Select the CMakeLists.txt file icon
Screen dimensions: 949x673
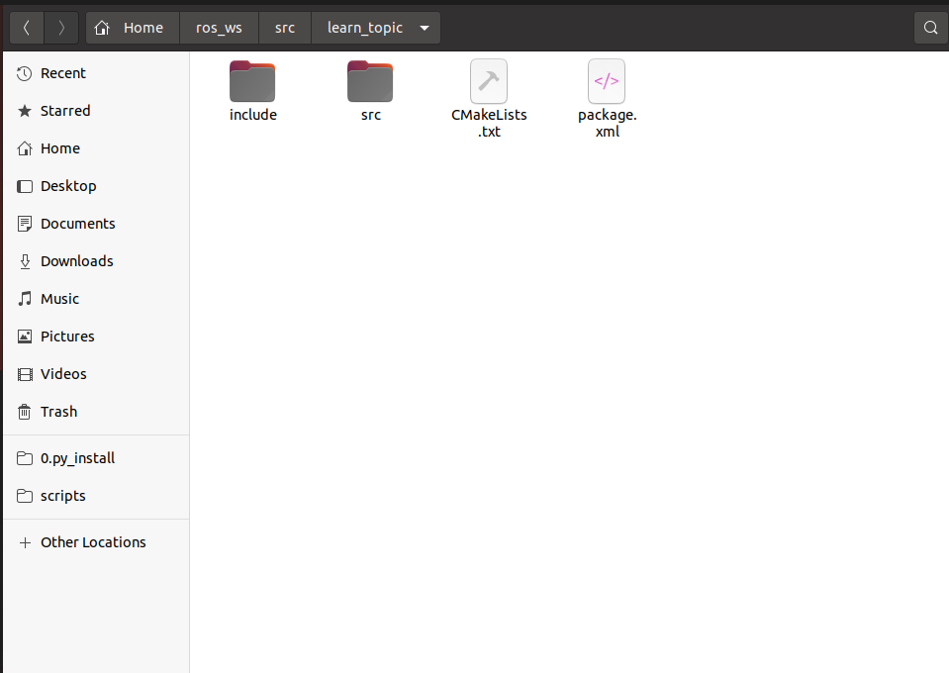pos(489,81)
